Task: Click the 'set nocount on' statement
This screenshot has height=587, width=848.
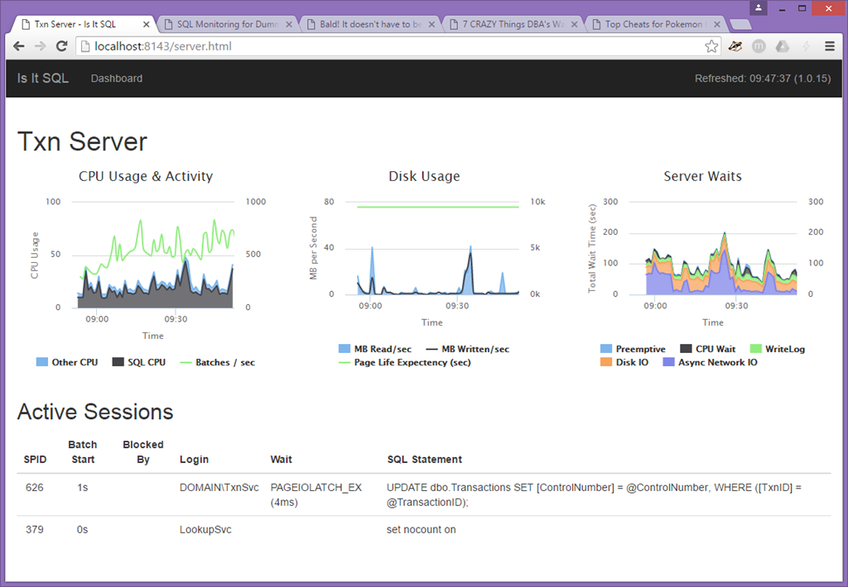Action: 422,530
